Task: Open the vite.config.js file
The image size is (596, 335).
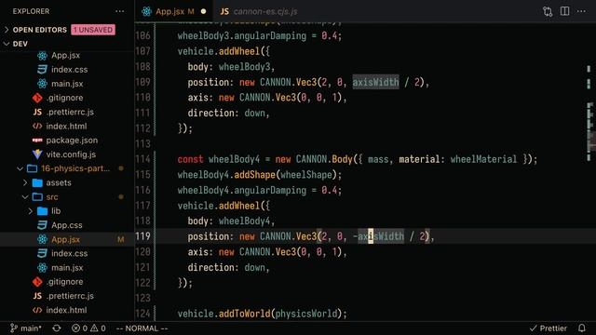Action: pyautogui.click(x=71, y=154)
